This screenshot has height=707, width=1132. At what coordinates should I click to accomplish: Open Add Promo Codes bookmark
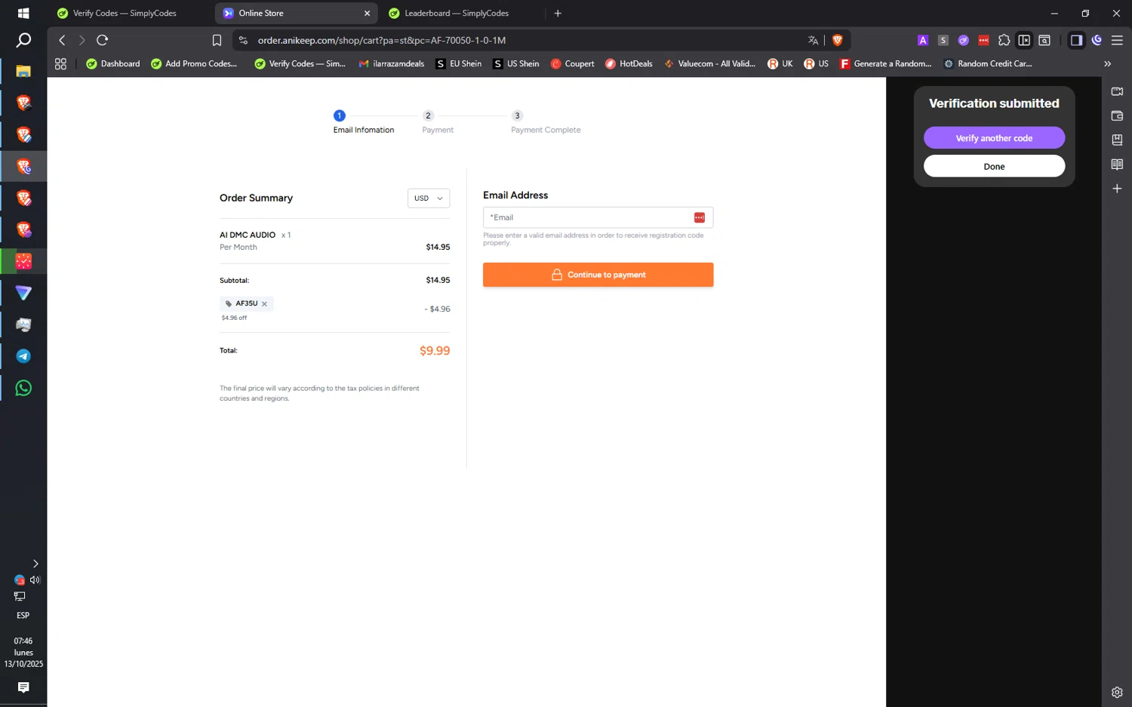click(194, 63)
